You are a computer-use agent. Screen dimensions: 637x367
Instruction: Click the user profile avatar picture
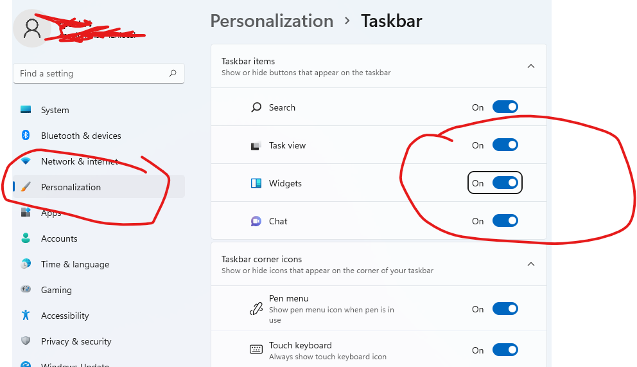click(x=31, y=28)
